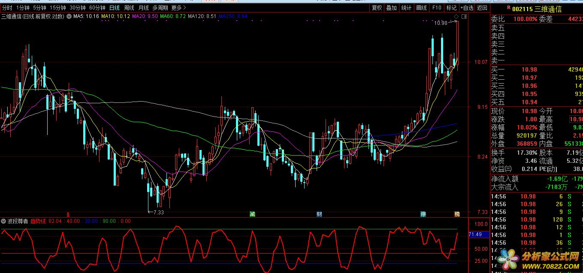Click the 停 suspension marker on timeline
The height and width of the screenshot is (273, 583).
pos(423,214)
